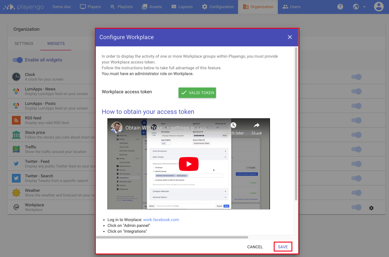Toggle the LumApps - Posts switch
The height and width of the screenshot is (257, 389).
coord(356,106)
